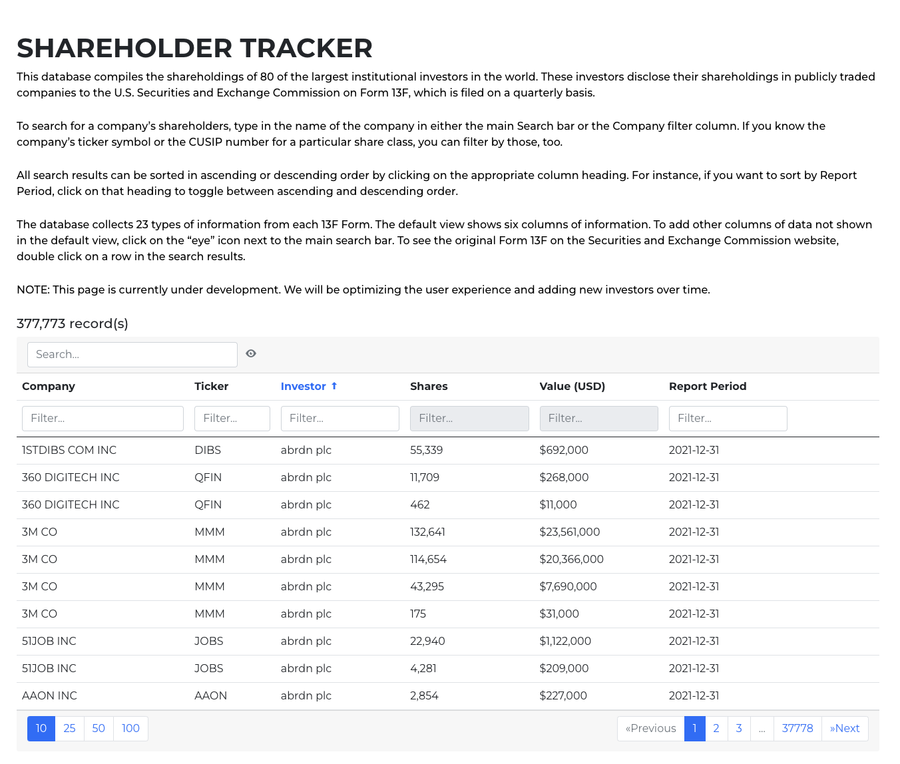
Task: Show 10 records per page
Action: [x=41, y=728]
